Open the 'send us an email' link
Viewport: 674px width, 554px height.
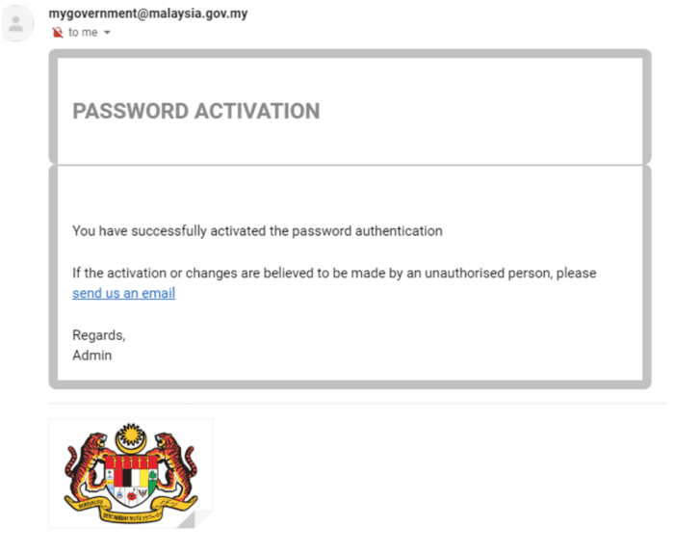[x=123, y=293]
